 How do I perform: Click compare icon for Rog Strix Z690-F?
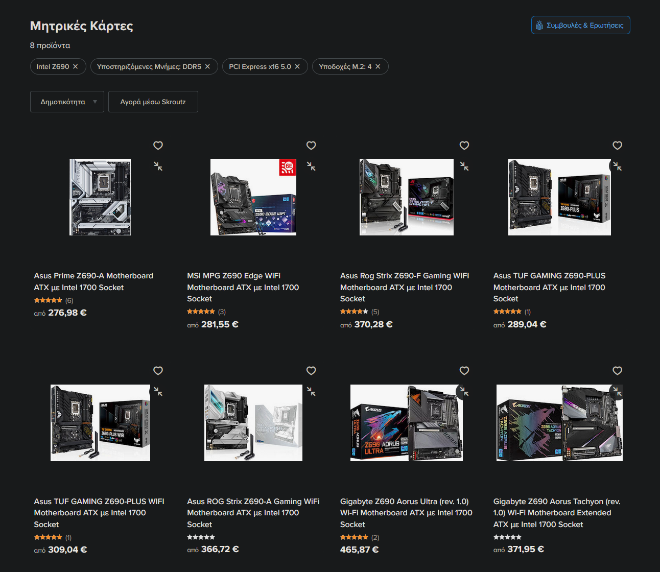pyautogui.click(x=464, y=166)
